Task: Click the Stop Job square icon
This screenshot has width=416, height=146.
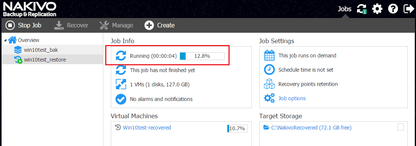Action: click(10, 26)
